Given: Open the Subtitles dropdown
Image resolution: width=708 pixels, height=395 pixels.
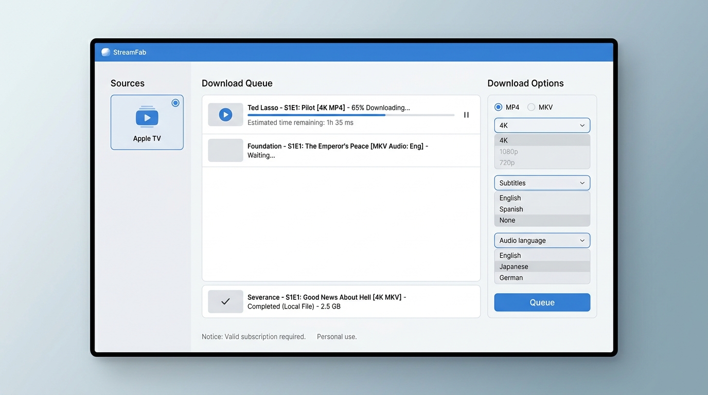Looking at the screenshot, I should 542,183.
